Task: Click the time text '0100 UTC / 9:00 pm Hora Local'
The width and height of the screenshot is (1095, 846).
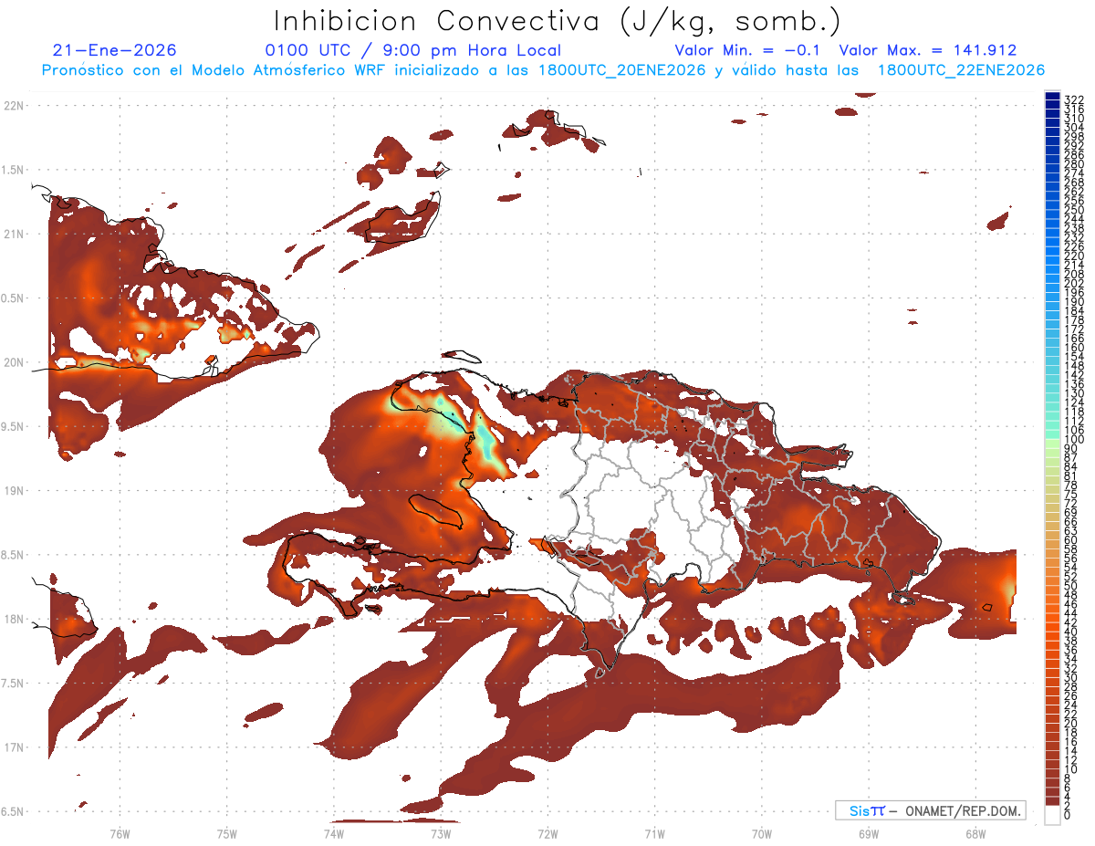Action: tap(412, 50)
